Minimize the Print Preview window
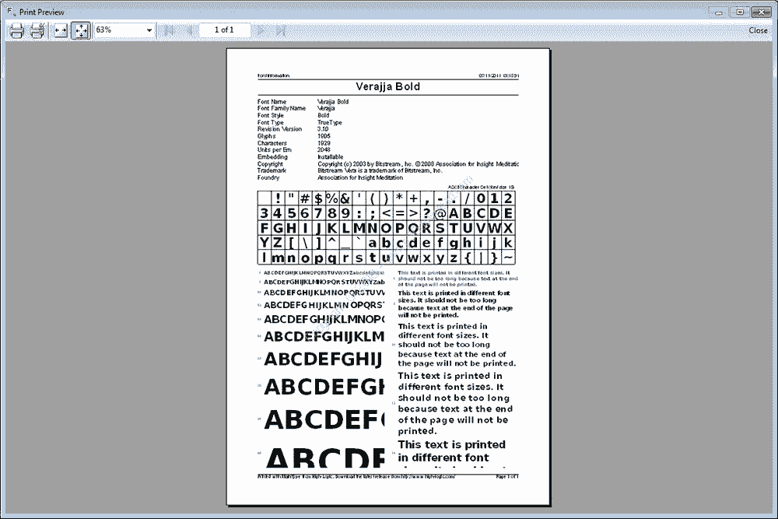Image resolution: width=778 pixels, height=519 pixels. pos(717,11)
